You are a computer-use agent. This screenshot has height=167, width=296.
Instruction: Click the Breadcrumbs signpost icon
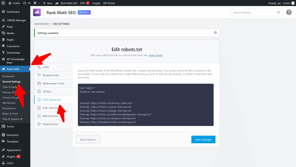coord(39,75)
